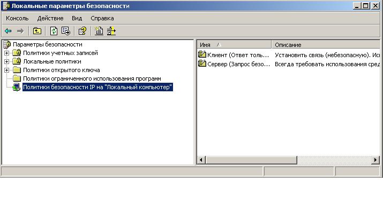Expand Локальные политики node
The image size is (383, 205).
click(6, 61)
